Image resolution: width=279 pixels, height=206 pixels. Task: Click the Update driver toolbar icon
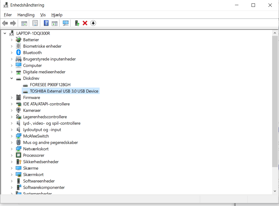click(77, 23)
